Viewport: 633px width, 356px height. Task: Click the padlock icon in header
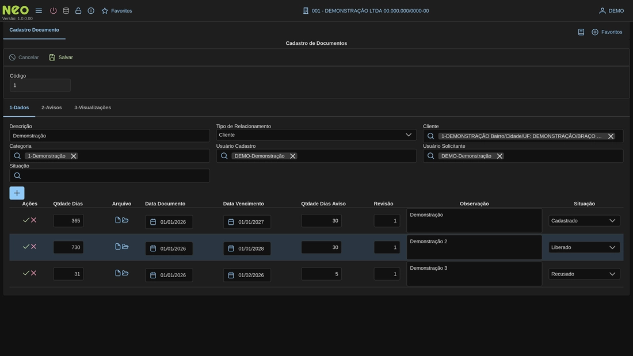coord(78,11)
